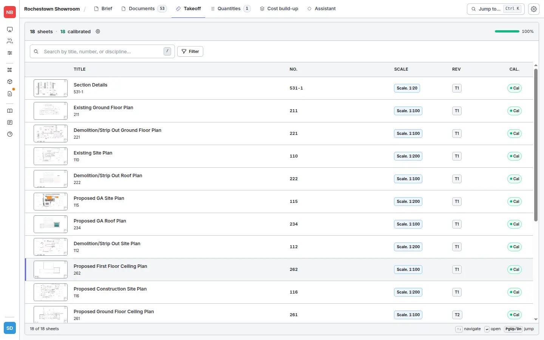
Task: Open the Cost build-up tab
Action: pyautogui.click(x=279, y=9)
